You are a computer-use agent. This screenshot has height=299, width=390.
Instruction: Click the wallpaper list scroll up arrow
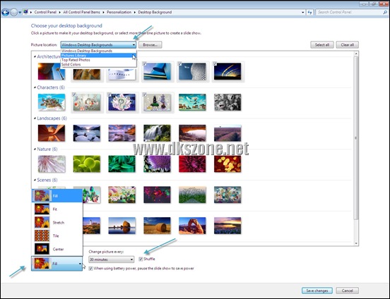(356, 54)
